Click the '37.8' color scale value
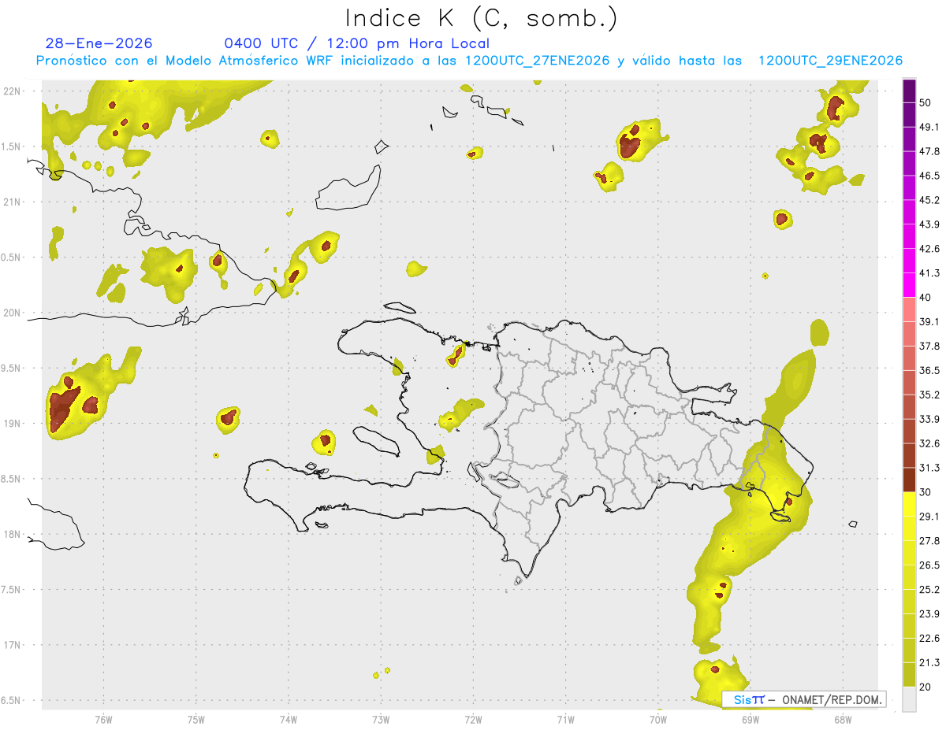Viewport: 946px width, 730px height. pyautogui.click(x=929, y=346)
